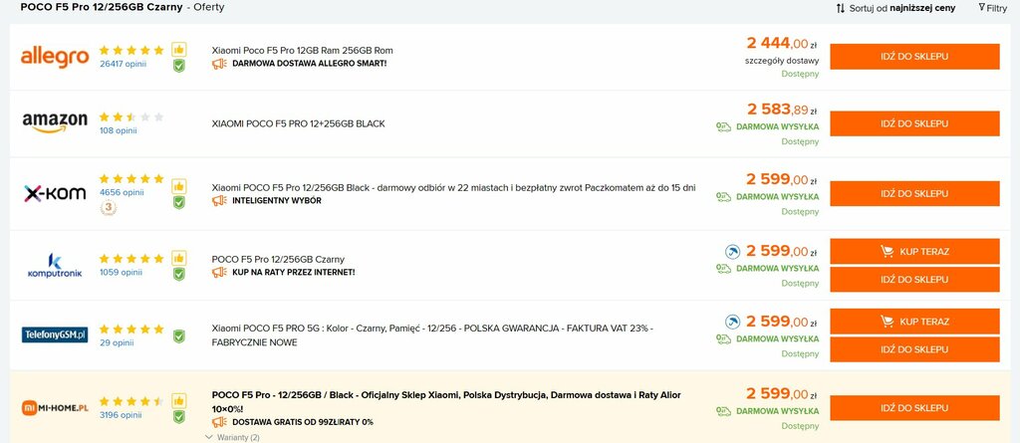The width and height of the screenshot is (1020, 443).
Task: Open x-kom's 4656 opinii reviews
Action: [x=122, y=192]
